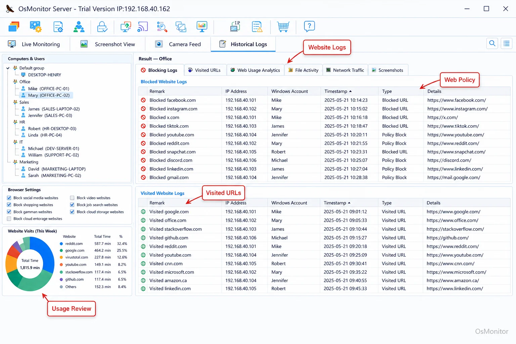Screen dimensions: 516x344
Task: Open the Camera Feed tab
Action: (178, 44)
